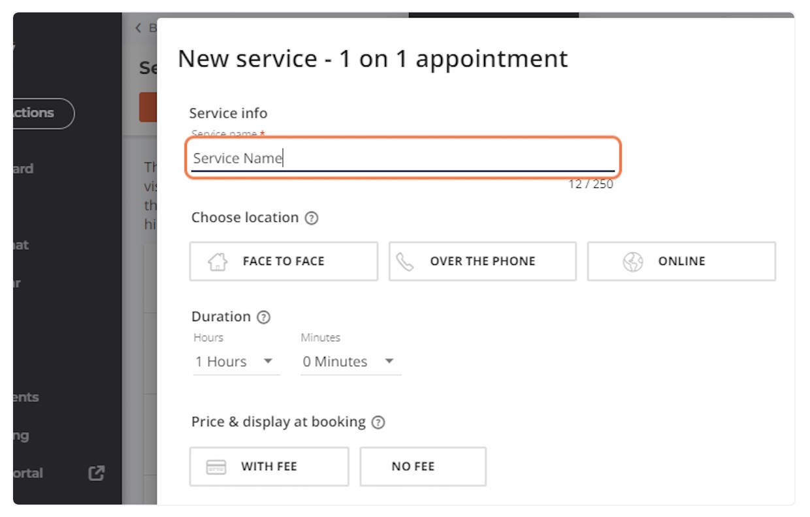Open the Minutes duration dropdown
The height and width of the screenshot is (517, 810).
(x=350, y=362)
